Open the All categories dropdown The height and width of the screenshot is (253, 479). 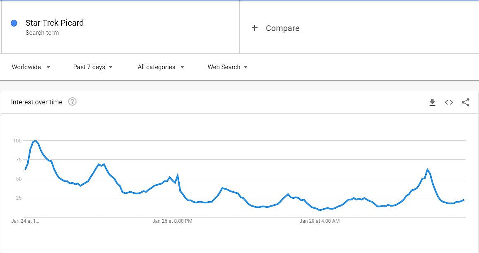point(161,67)
